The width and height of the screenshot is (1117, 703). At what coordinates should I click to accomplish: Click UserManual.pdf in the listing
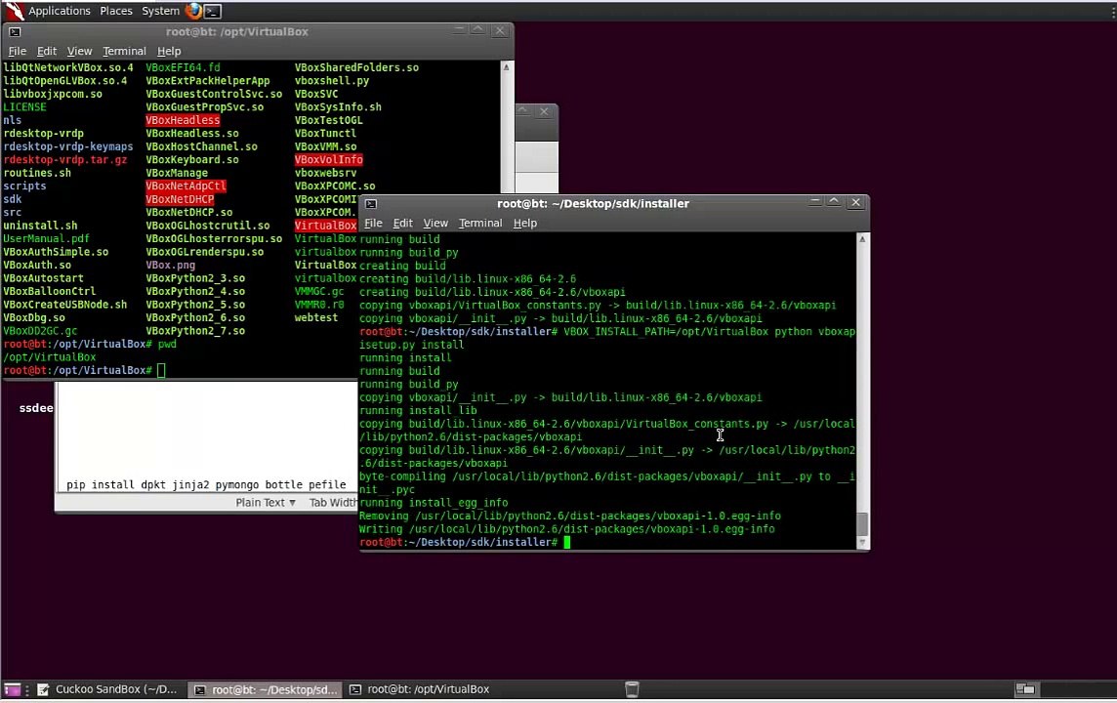46,238
